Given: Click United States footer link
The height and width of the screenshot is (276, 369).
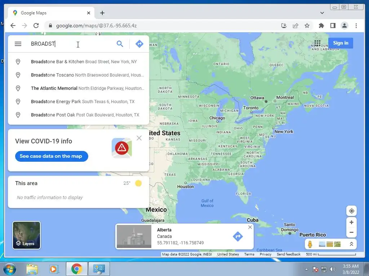Looking at the screenshot, I should 228,254.
